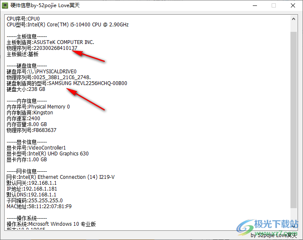This screenshot has width=303, height=240.
Task: Click the Microsoft Windows 10 专业版 line
Action: pyautogui.click(x=51, y=224)
